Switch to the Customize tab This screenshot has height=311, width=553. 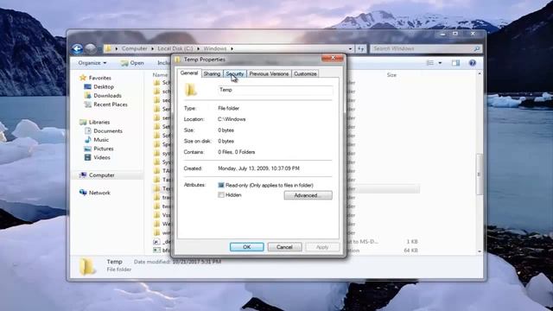pyautogui.click(x=305, y=73)
